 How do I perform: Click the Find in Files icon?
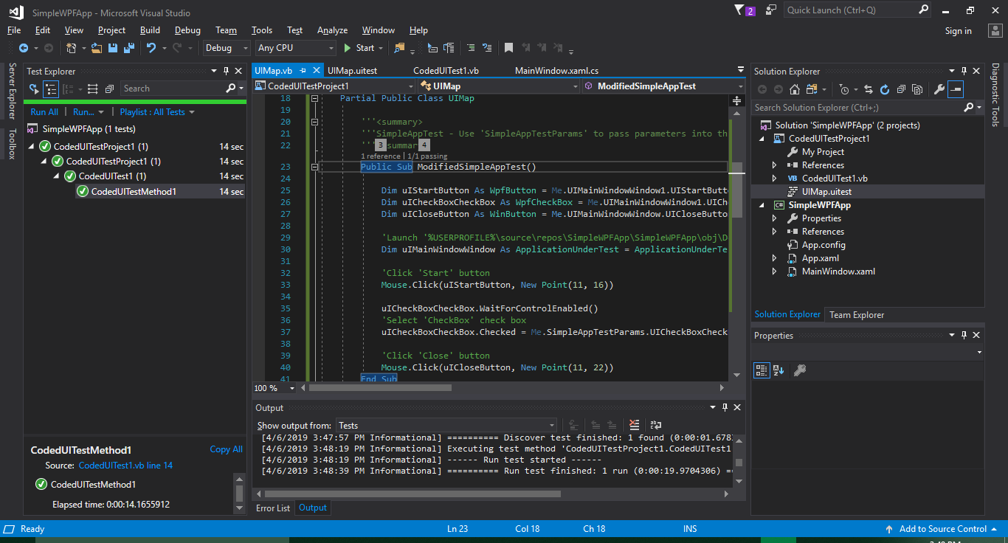pos(399,48)
